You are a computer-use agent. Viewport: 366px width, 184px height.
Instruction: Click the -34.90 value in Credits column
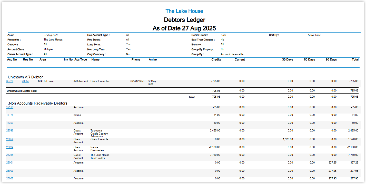(x=216, y=115)
